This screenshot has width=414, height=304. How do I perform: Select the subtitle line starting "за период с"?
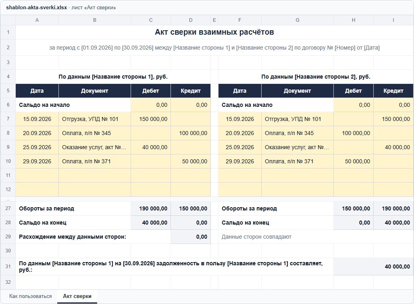click(x=214, y=48)
